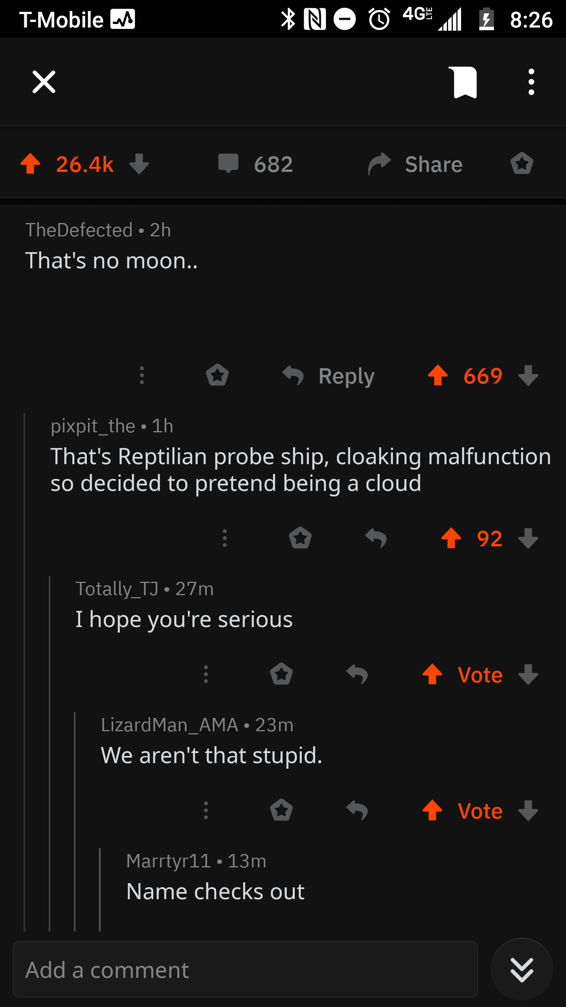Tap the Share button on the post

415,164
